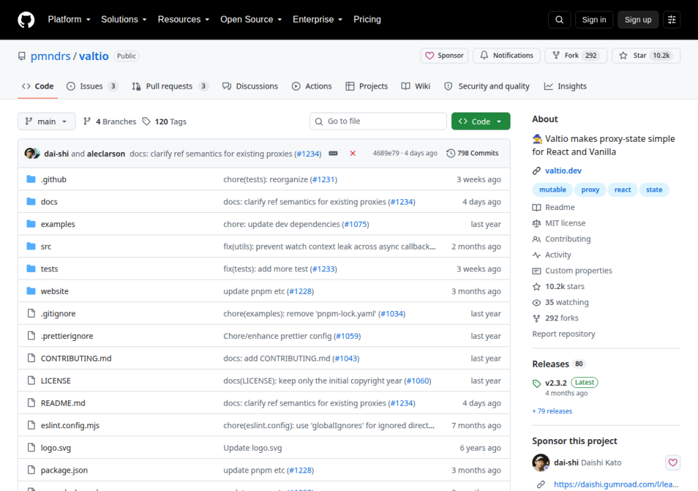The image size is (698, 491).
Task: Expand commit message ellipsis button
Action: [333, 153]
